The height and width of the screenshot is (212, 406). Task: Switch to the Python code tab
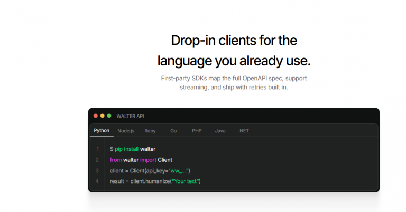101,131
